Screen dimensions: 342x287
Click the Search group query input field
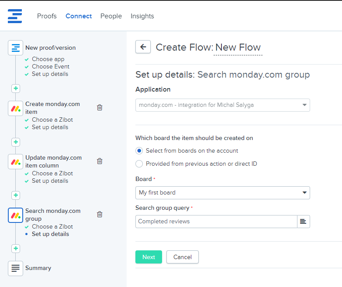point(216,222)
